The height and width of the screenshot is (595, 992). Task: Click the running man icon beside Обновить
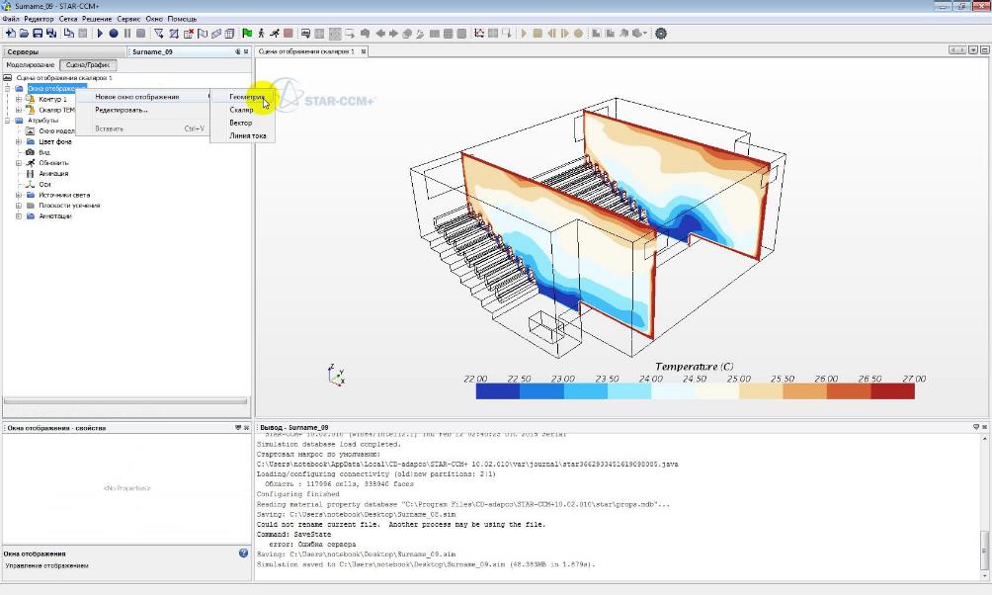coord(31,163)
